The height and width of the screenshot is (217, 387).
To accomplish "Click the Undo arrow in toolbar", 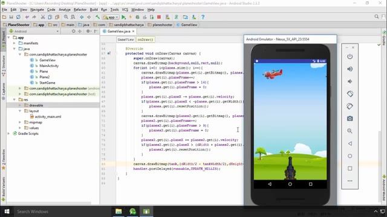I will (27, 17).
